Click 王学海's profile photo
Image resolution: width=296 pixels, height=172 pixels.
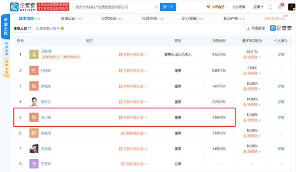pos(34,149)
